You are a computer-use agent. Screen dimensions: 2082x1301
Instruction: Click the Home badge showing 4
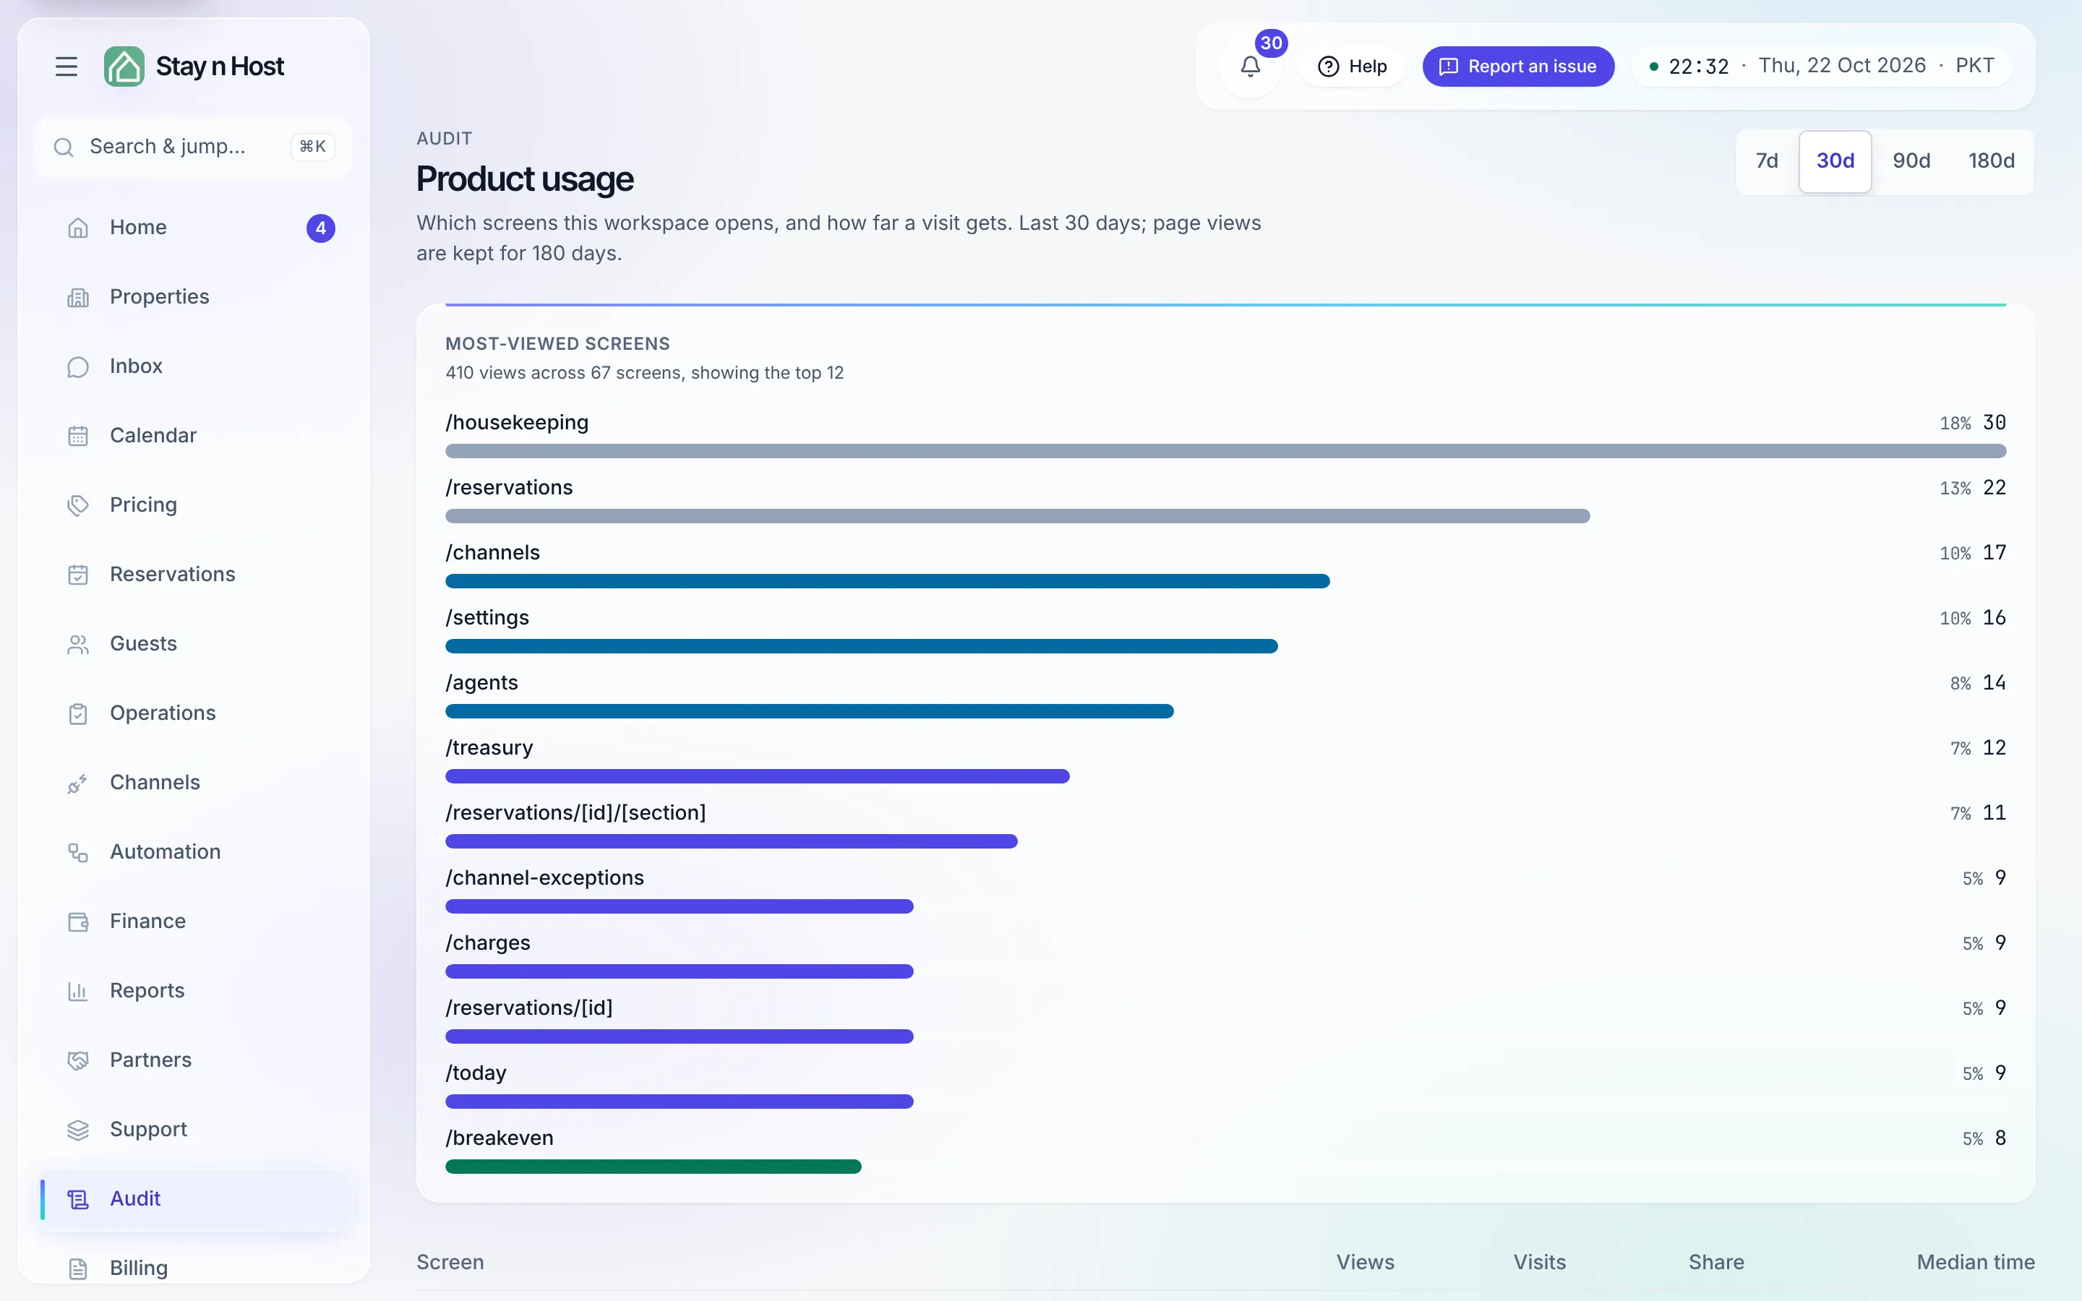(321, 228)
